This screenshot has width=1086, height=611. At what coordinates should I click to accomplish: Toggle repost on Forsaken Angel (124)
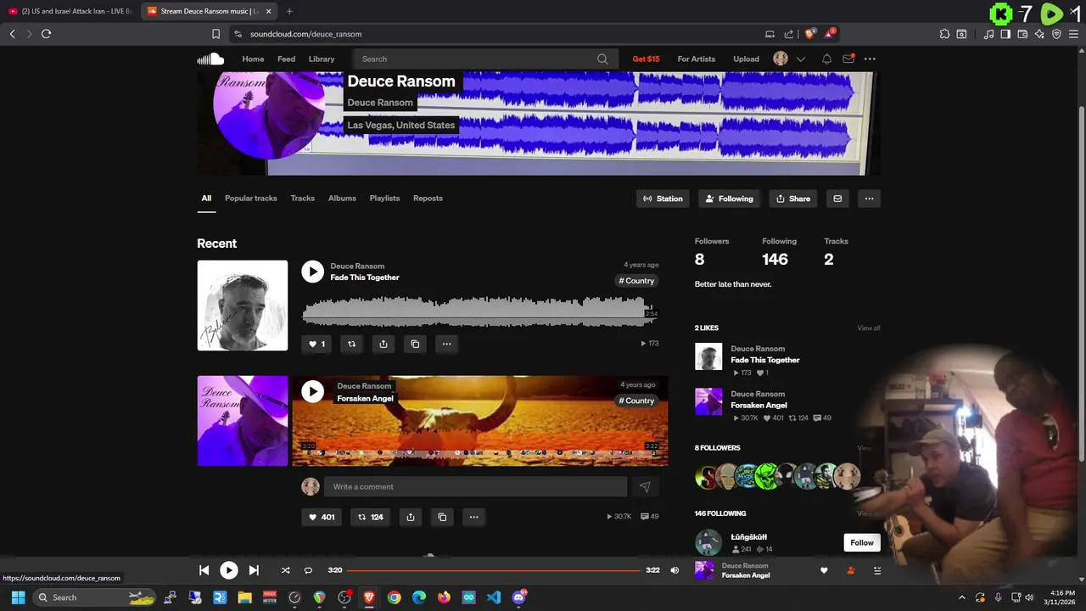pyautogui.click(x=371, y=517)
